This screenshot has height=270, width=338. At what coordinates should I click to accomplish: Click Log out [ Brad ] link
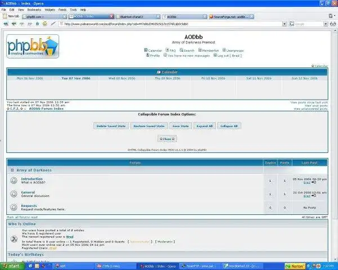click(x=228, y=56)
